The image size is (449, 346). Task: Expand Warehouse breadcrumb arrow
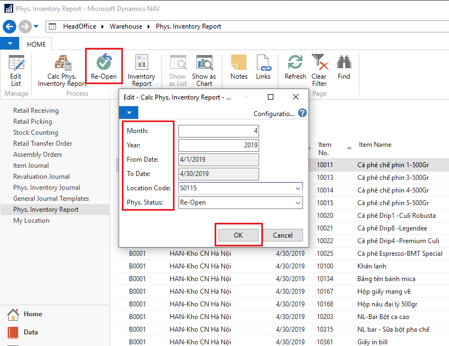(149, 27)
